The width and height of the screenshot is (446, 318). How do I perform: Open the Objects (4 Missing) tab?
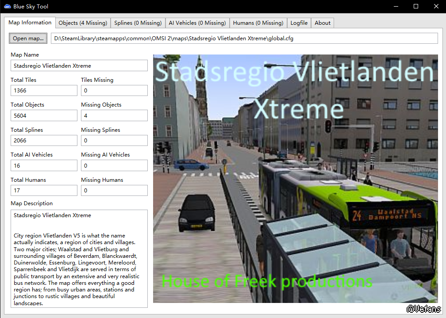point(83,23)
